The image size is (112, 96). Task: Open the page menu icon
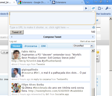click(x=100, y=8)
